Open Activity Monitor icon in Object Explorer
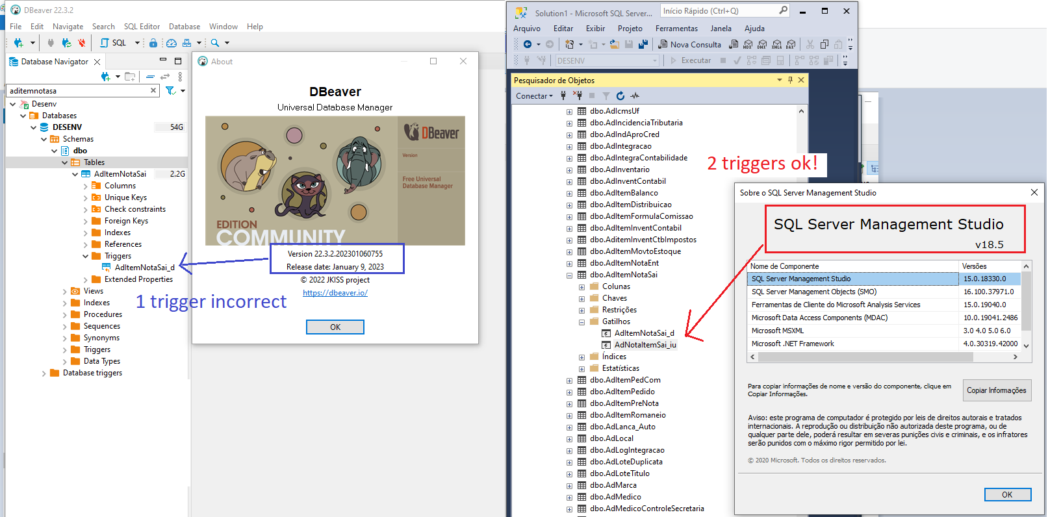This screenshot has height=517, width=1048. pyautogui.click(x=635, y=96)
